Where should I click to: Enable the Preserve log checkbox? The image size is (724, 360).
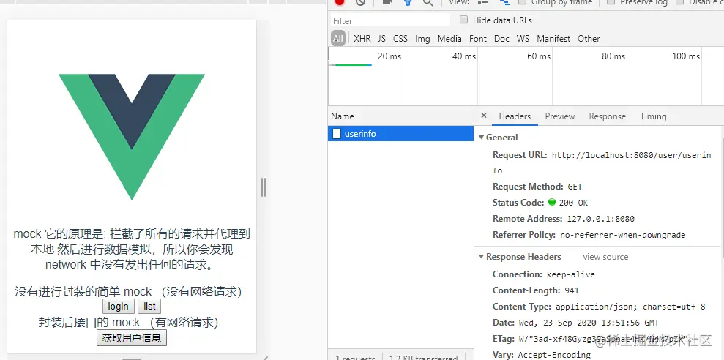click(x=611, y=2)
